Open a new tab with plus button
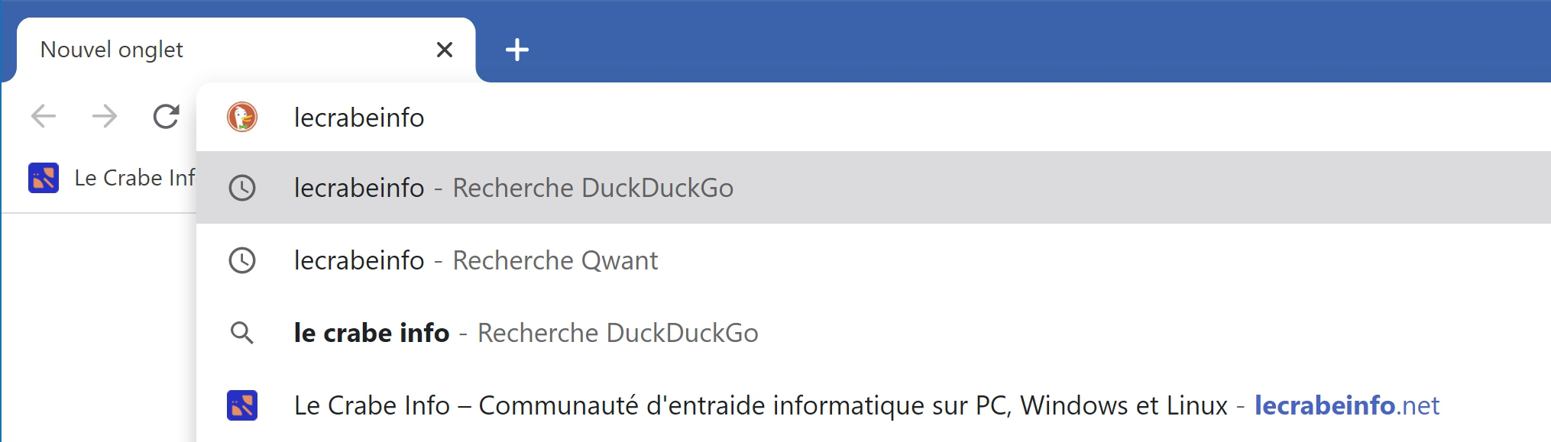Viewport: 1551px width, 442px height. (517, 50)
